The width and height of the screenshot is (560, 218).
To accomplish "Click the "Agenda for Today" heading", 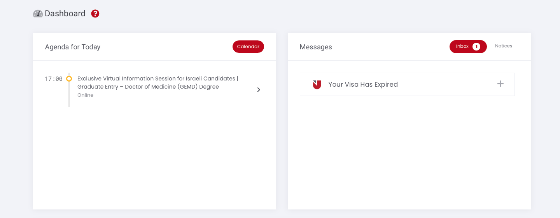I will click(73, 47).
